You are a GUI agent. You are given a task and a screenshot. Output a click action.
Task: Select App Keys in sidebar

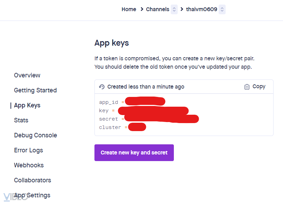[x=27, y=105]
